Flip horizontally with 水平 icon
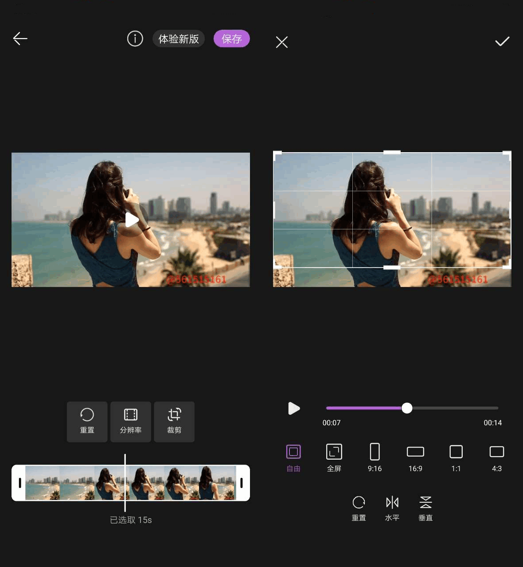523x567 pixels. click(392, 508)
